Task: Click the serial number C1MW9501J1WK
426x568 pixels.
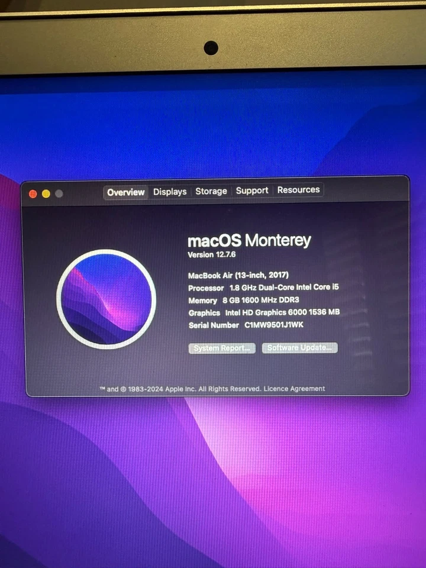Action: click(x=274, y=325)
